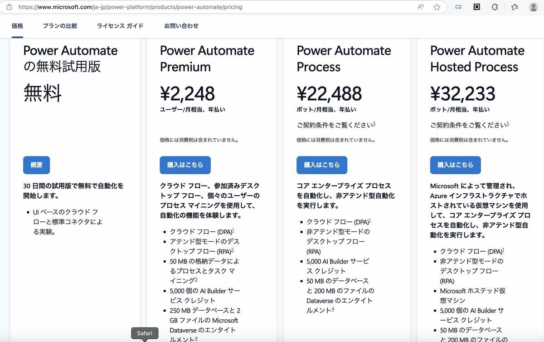Click the star to bookmark this page
The image size is (544, 342).
436,7
